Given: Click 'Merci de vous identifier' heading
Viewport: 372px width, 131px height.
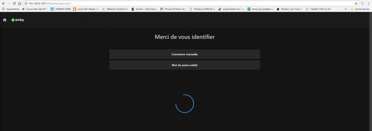Looking at the screenshot, I should (184, 37).
